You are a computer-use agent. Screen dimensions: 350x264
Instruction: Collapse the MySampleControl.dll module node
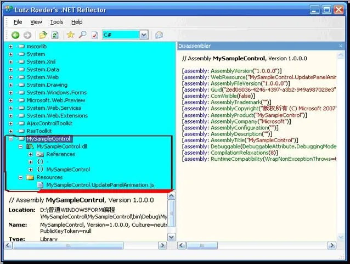pos(20,147)
